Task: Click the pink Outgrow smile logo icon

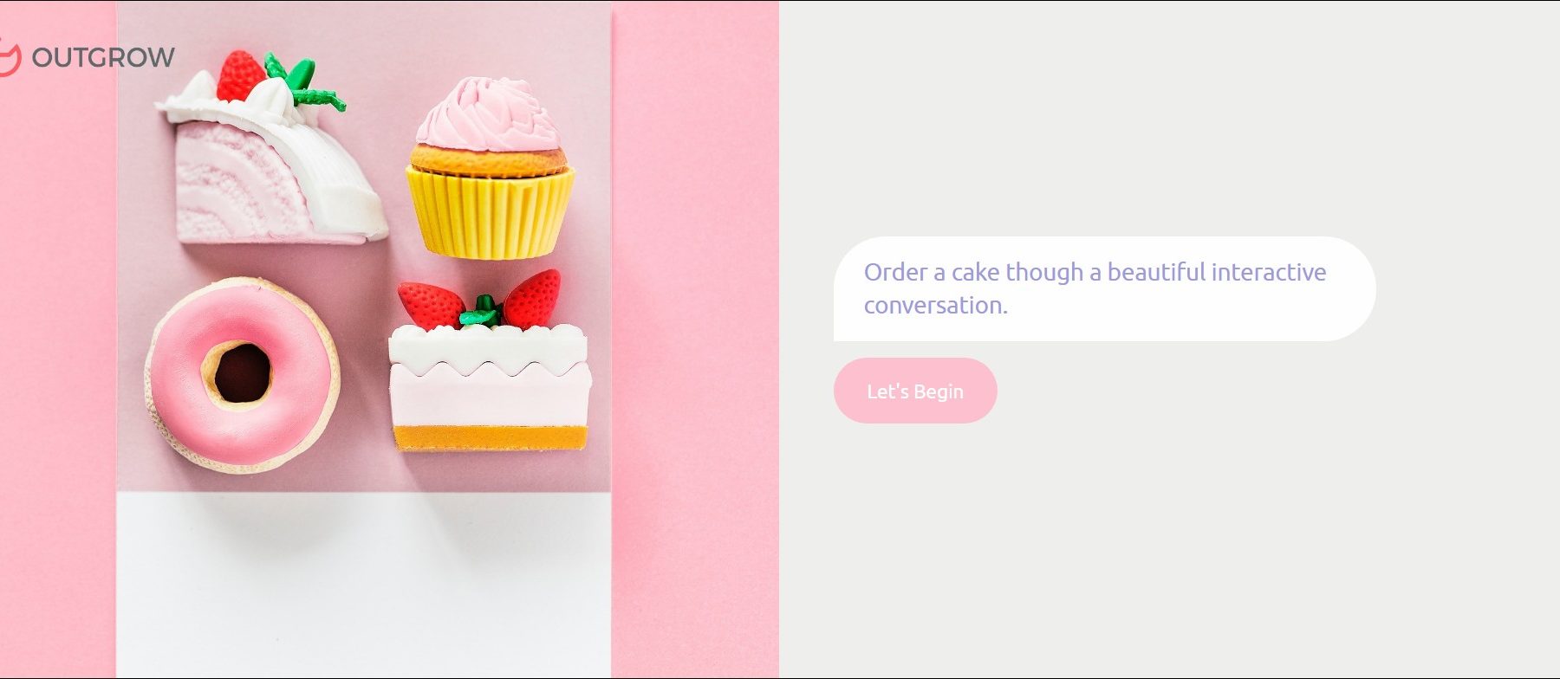Action: pyautogui.click(x=9, y=57)
